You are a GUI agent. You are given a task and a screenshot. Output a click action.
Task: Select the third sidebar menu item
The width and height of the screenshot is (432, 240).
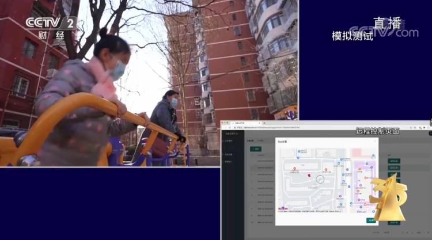[229, 162]
